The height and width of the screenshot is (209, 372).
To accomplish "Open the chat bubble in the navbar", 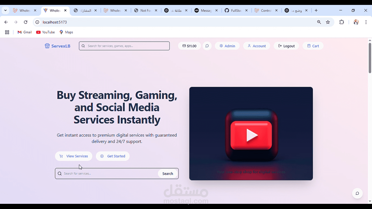I will [x=207, y=46].
